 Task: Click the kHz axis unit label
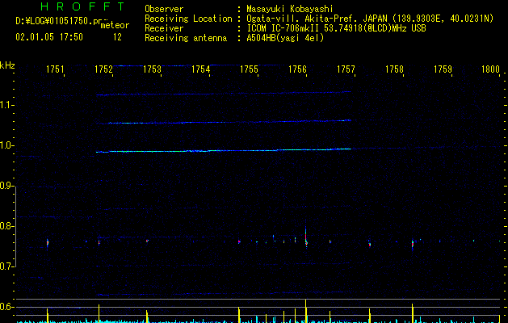tap(7, 65)
